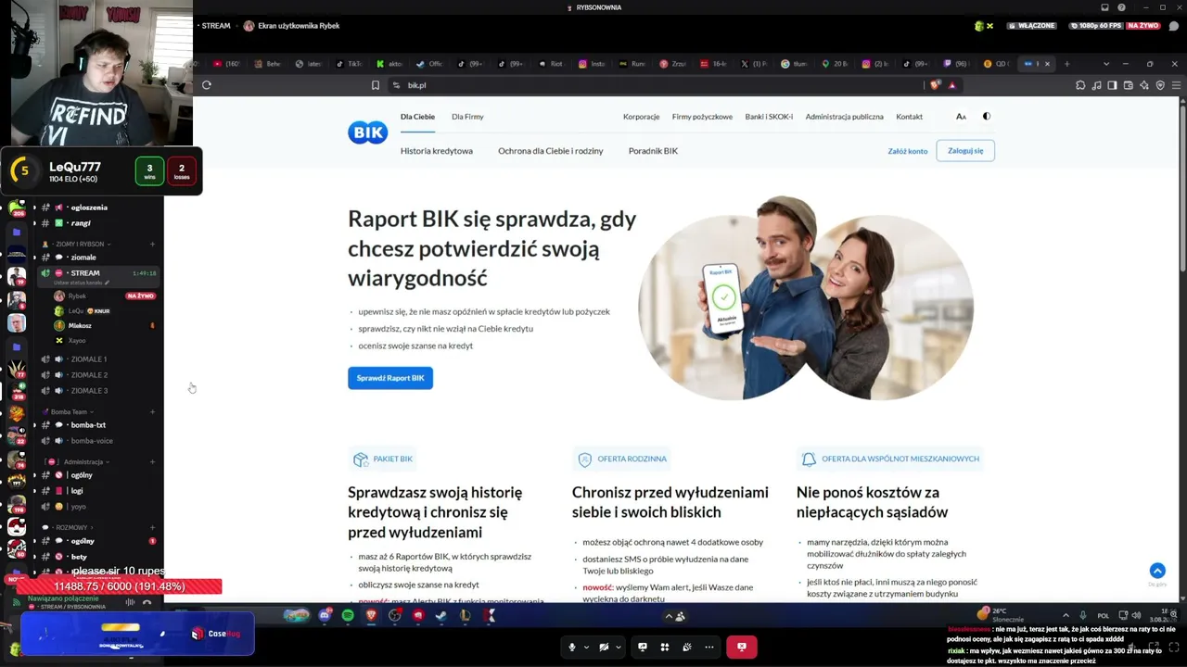Screen dimensions: 1187x667
Task: Toggle microphone mute in Discord call bar
Action: point(572,647)
